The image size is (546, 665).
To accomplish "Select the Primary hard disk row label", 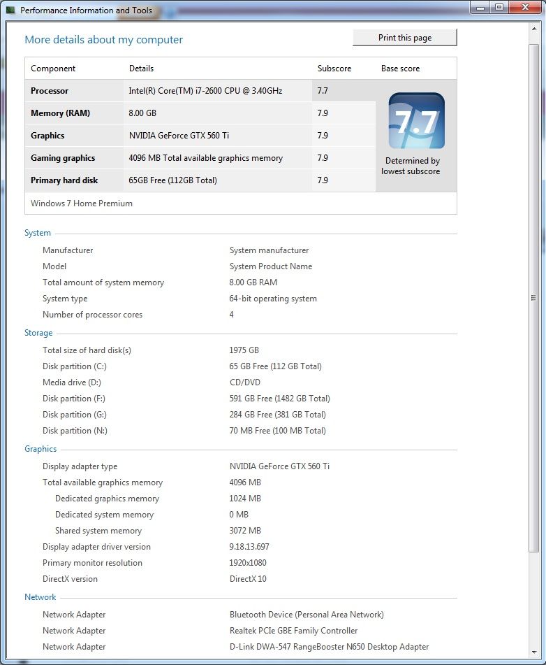I will (x=64, y=180).
